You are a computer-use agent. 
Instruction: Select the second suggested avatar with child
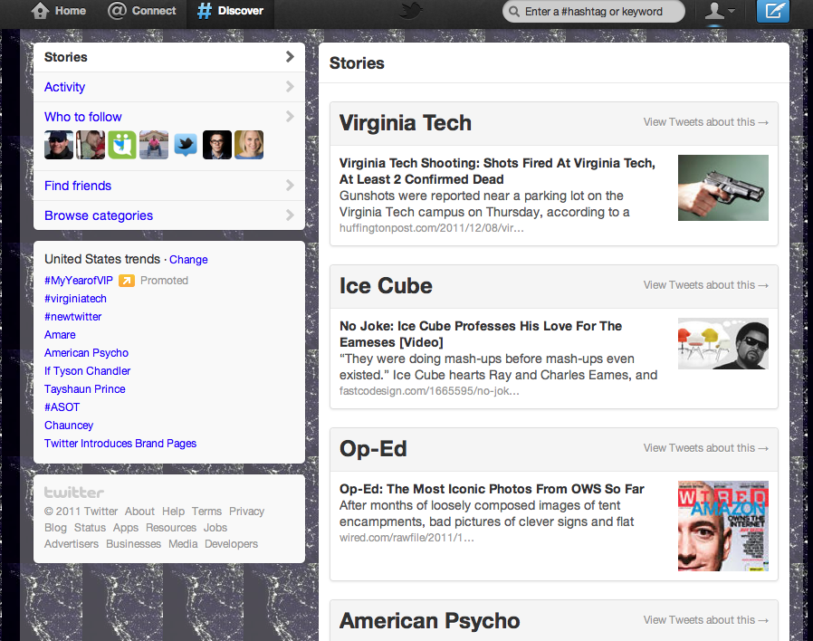click(91, 145)
